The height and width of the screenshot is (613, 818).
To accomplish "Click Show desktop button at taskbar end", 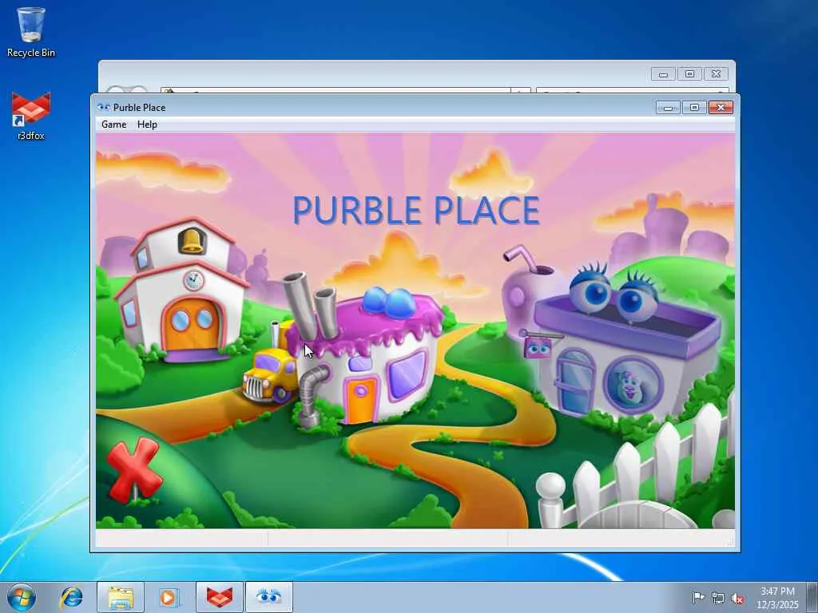I will coord(812,597).
